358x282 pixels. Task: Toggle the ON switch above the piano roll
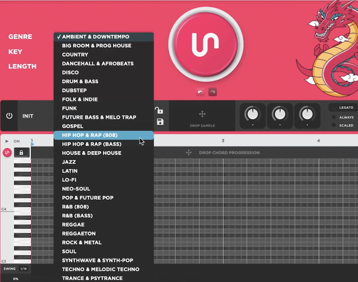(16, 141)
